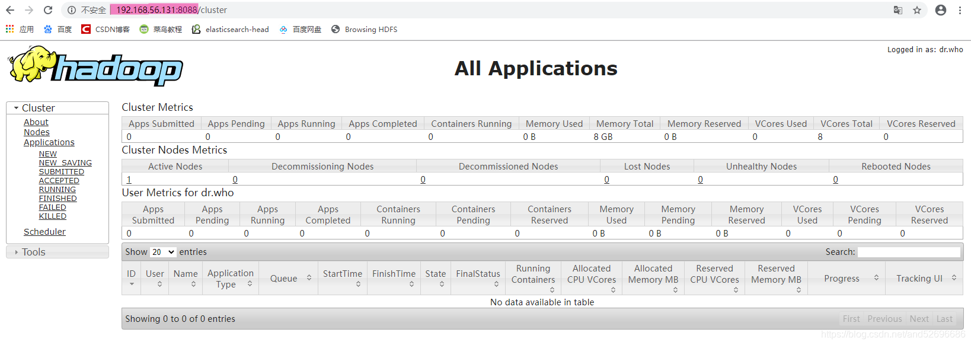Go to Next page button

coord(919,319)
